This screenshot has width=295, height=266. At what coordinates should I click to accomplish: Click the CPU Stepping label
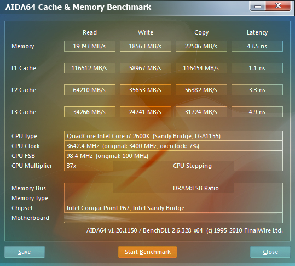point(192,166)
